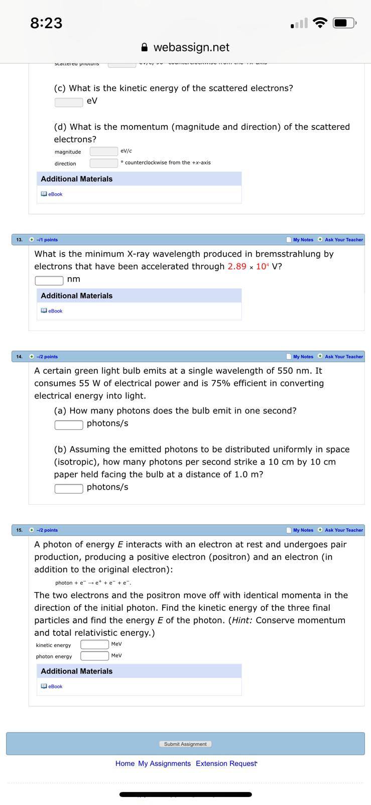Click Ask Your Teacher for question 13
Image resolution: width=371 pixels, height=805 pixels.
[x=344, y=240]
